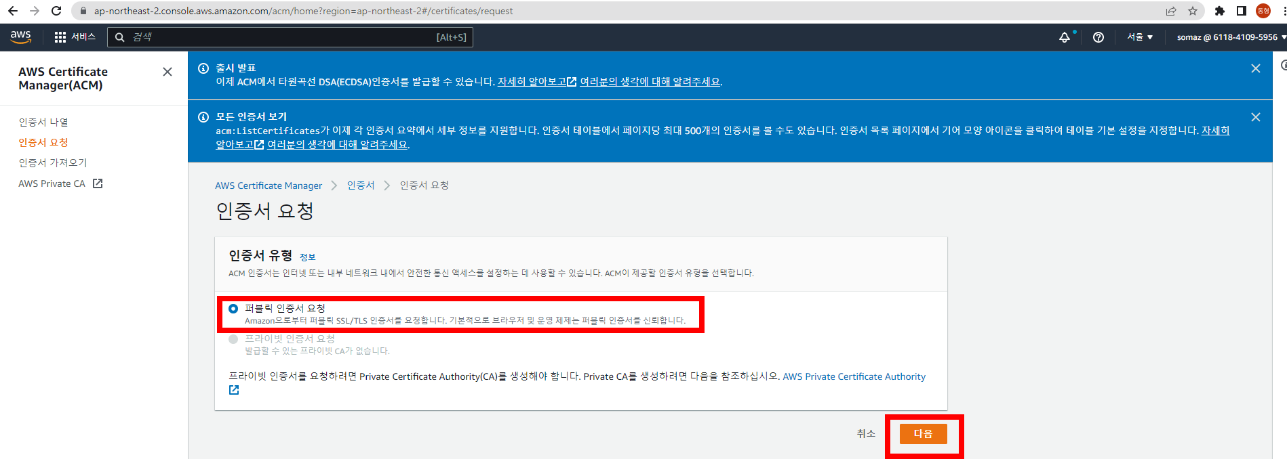
Task: Open 여러분의 생각에 대해 알려주세요 in 모든 인증서 보기 banner
Action: tap(338, 145)
